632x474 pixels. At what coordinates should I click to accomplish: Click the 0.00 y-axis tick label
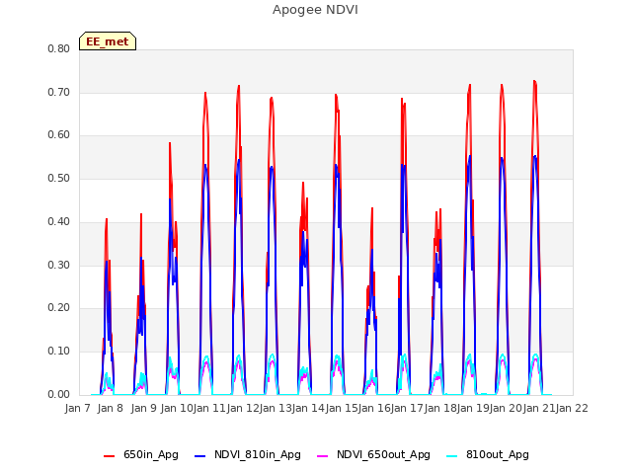59,395
